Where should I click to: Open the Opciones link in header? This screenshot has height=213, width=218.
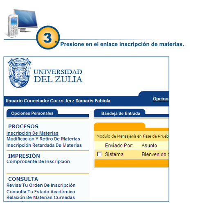(x=161, y=99)
